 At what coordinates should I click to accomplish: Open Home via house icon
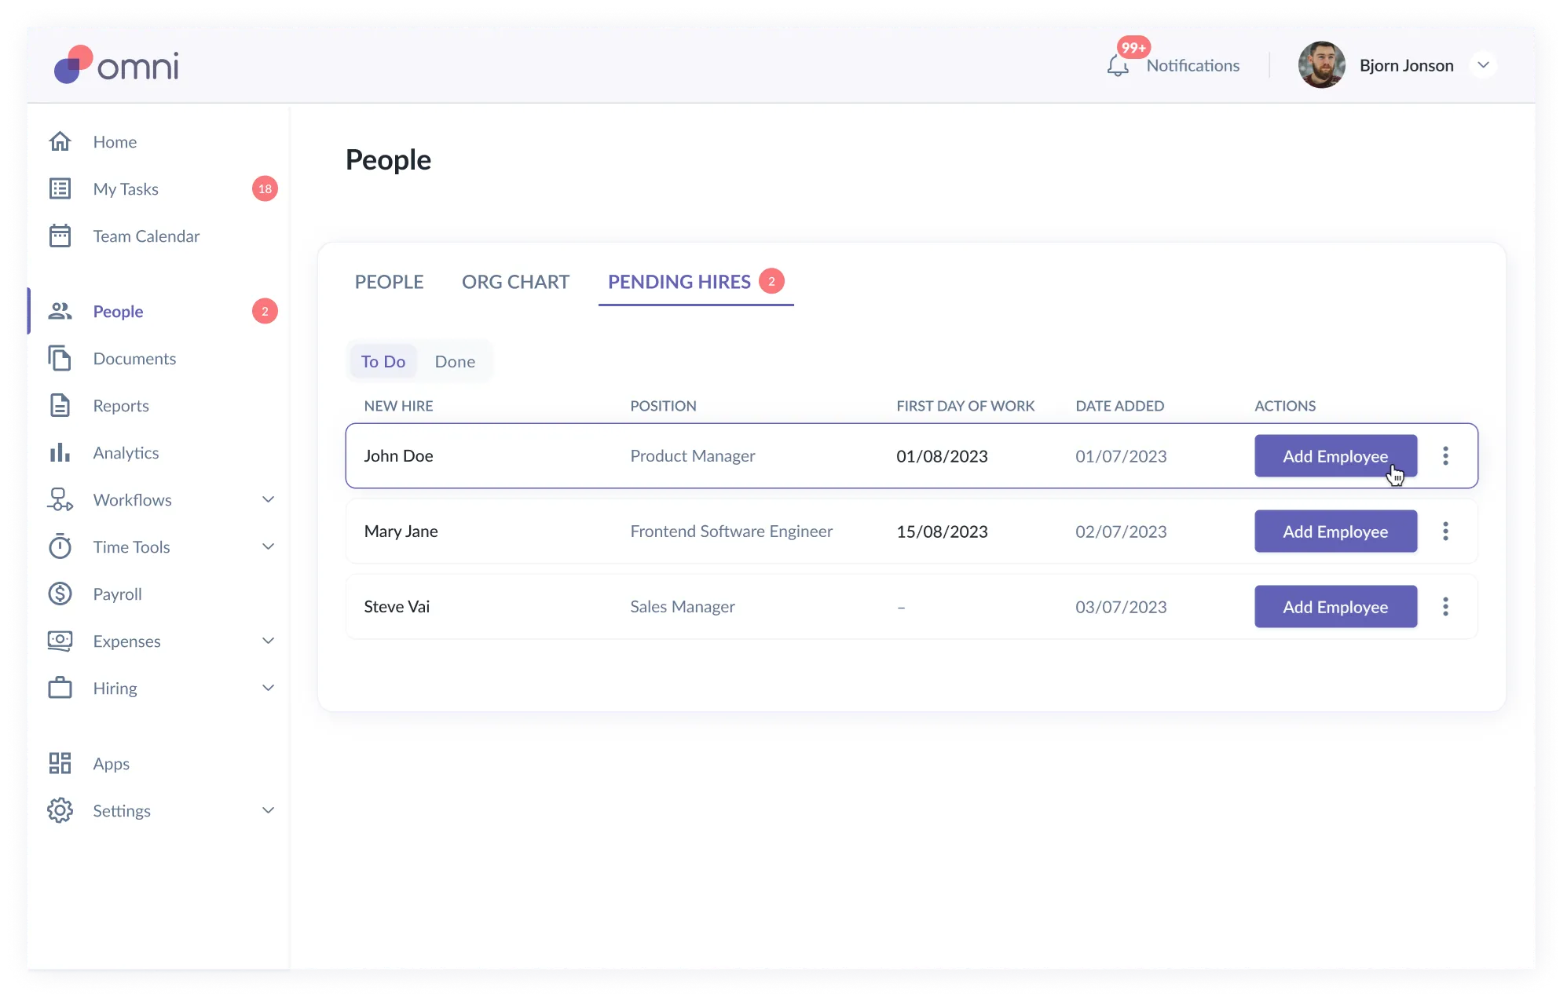tap(60, 141)
